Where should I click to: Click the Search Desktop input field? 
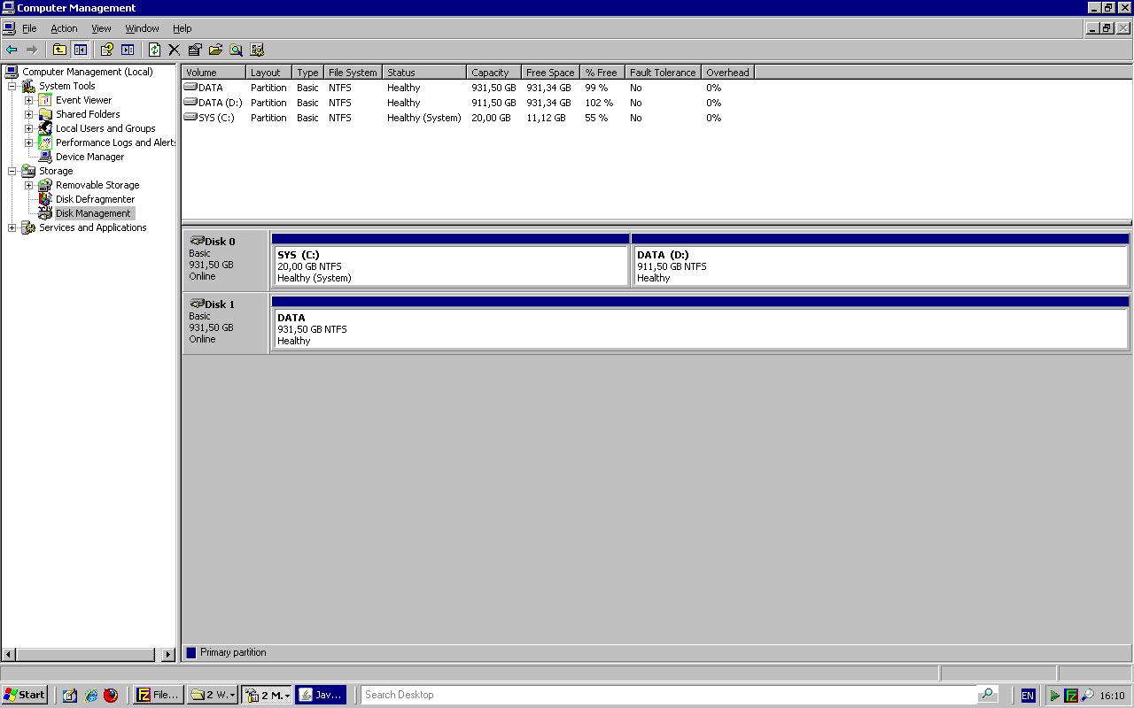[x=669, y=695]
